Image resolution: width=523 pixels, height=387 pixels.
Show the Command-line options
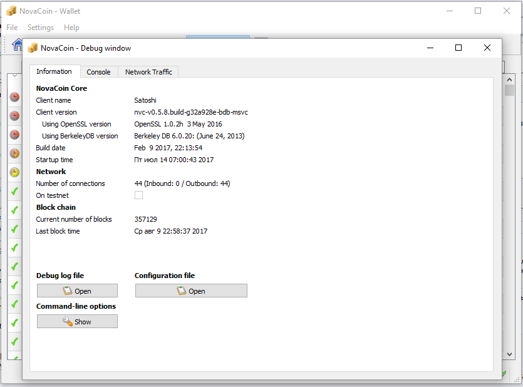(77, 321)
